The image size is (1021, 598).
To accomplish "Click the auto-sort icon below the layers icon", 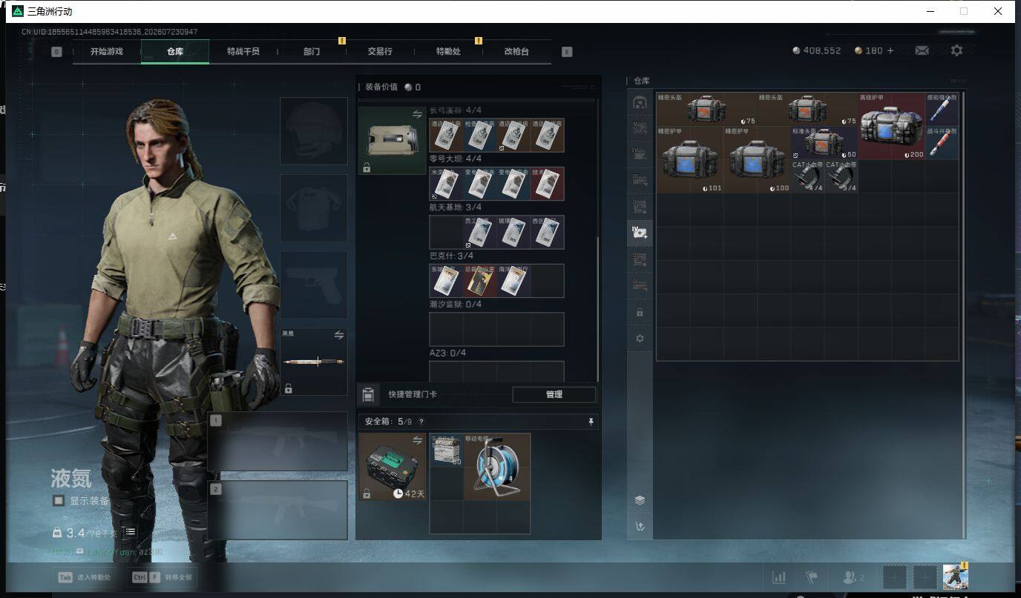I will coord(640,527).
